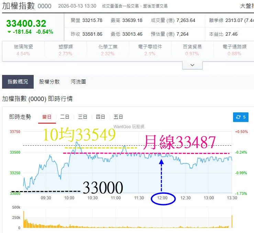254x233 pixels.
Task: Select the 二日 chart range
Action: click(65, 117)
